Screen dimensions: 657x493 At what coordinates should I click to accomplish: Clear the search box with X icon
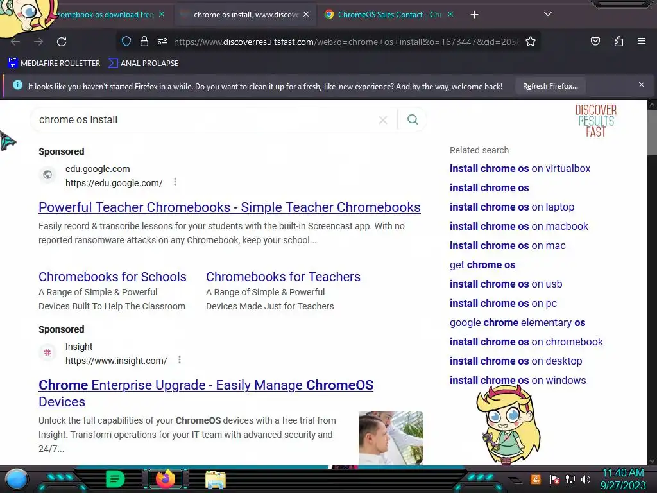click(382, 120)
